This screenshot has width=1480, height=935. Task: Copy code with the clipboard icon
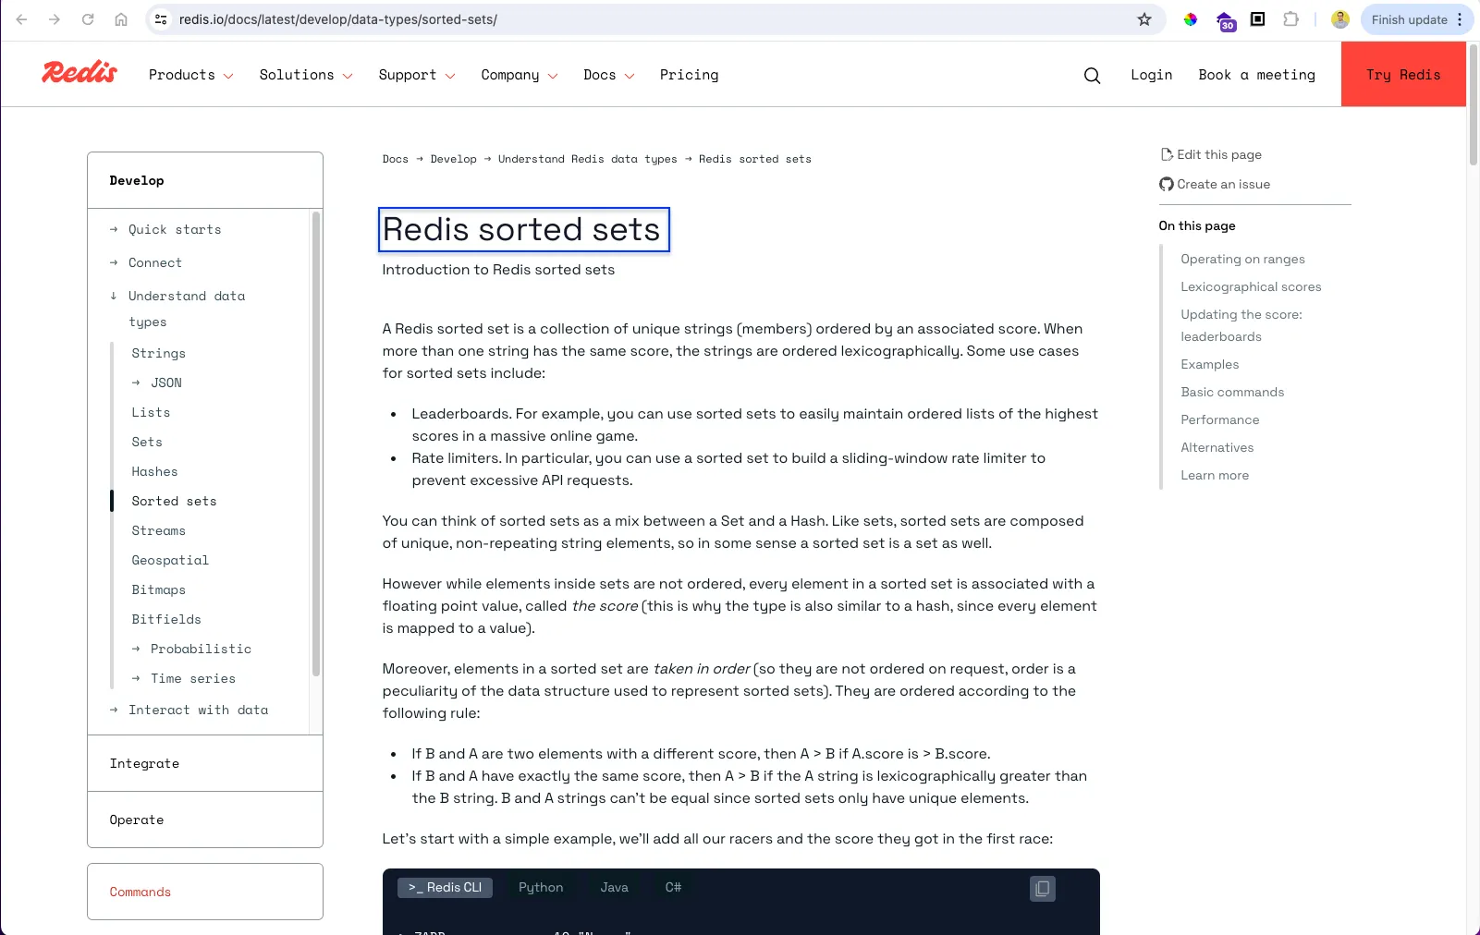[x=1043, y=889]
